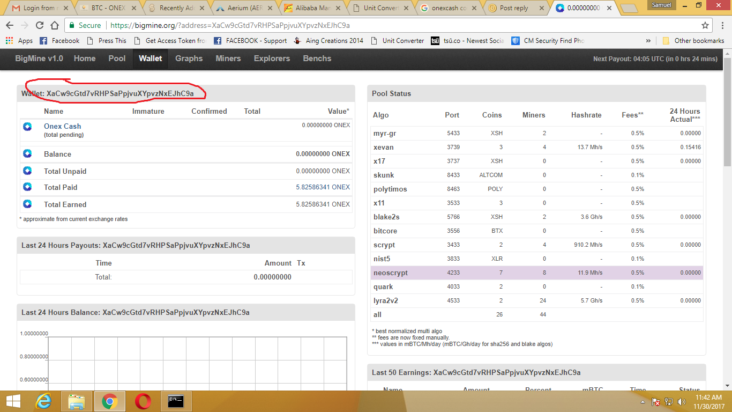Click the browser back arrow
This screenshot has width=732, height=412.
[10, 25]
